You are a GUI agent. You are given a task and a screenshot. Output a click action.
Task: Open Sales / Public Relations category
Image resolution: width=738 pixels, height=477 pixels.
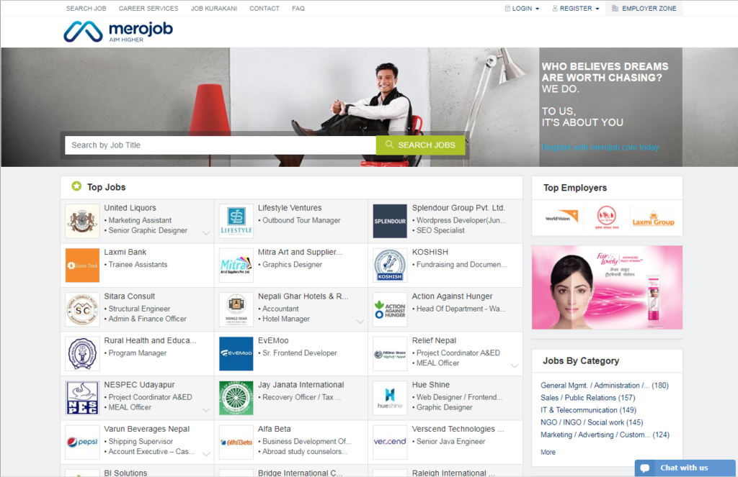point(587,398)
